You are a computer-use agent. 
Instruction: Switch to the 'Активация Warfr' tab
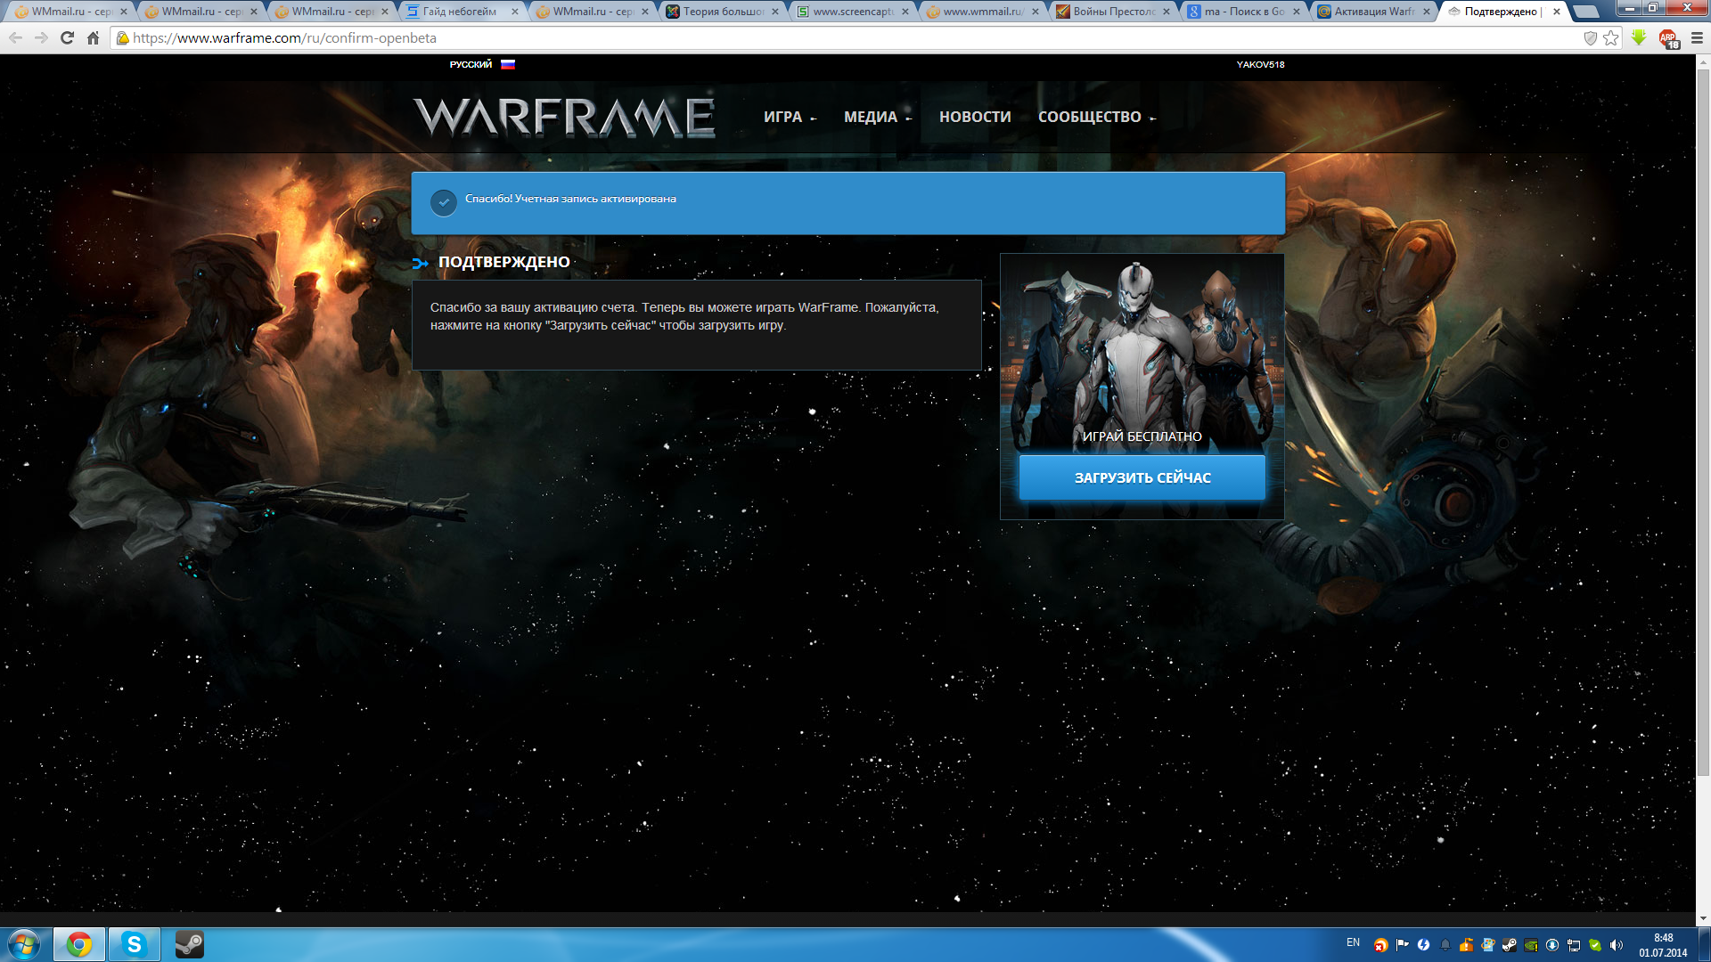click(x=1374, y=12)
